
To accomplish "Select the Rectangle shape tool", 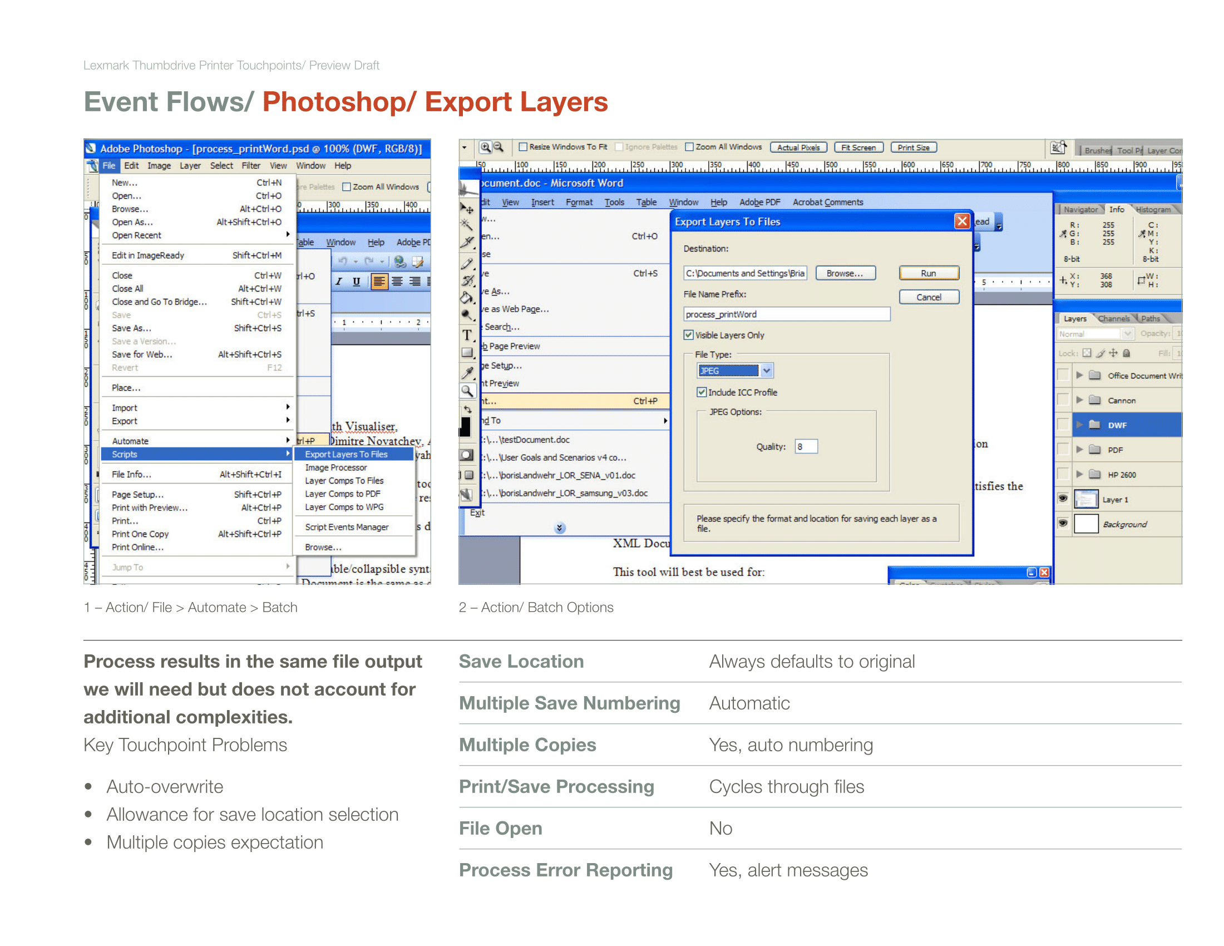I will pyautogui.click(x=467, y=352).
